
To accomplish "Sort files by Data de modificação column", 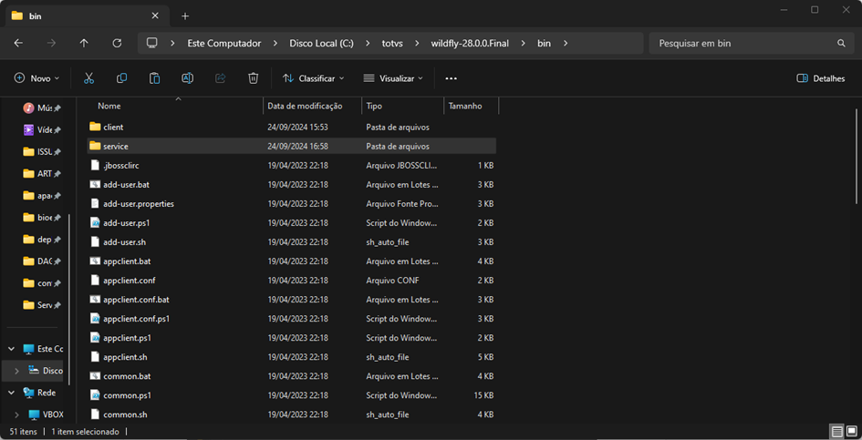I will point(305,107).
